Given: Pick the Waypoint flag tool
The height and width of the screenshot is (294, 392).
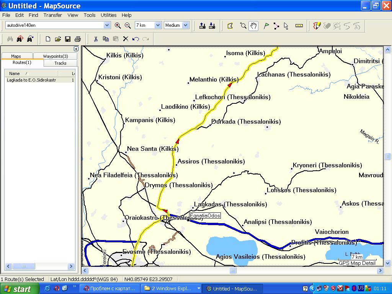Looking at the screenshot, I should point(266,26).
